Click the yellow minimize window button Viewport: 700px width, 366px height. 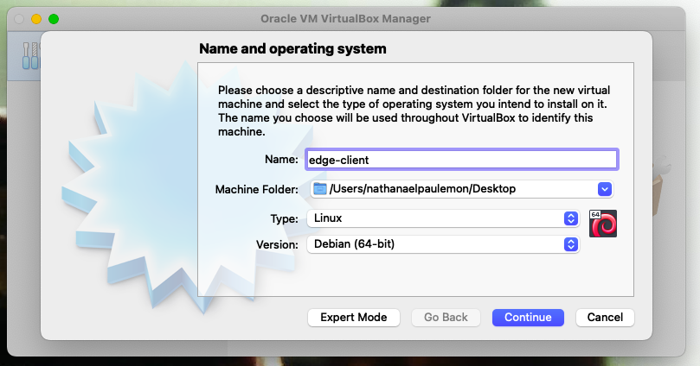point(36,19)
